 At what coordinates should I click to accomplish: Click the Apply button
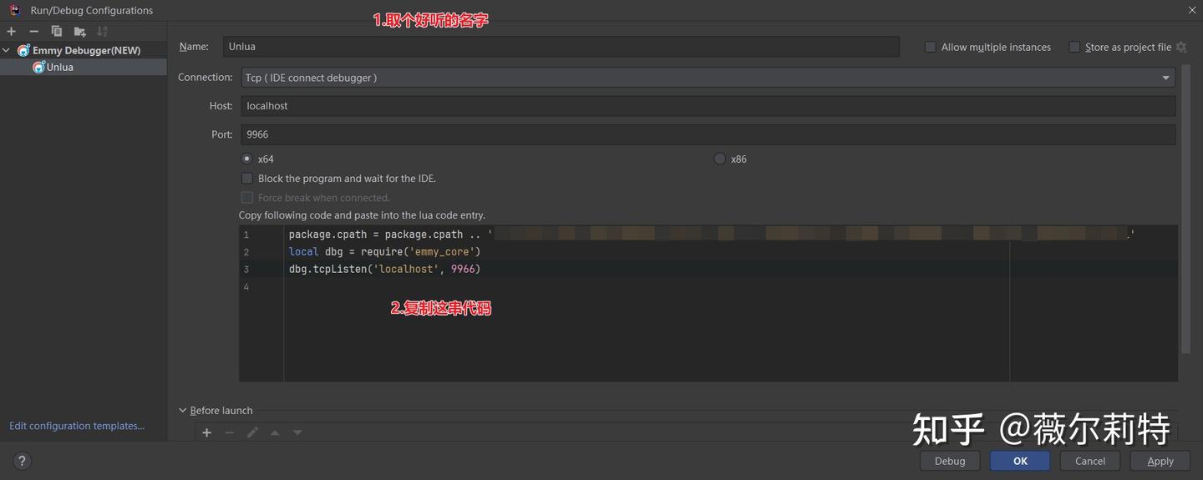1160,461
